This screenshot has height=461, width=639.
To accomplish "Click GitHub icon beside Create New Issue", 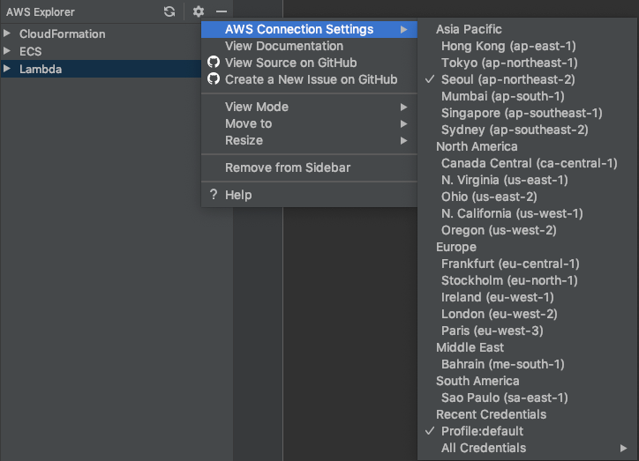I will pos(214,78).
